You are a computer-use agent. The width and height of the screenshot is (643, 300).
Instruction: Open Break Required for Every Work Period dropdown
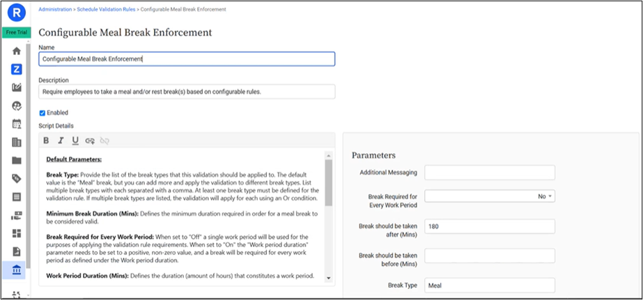[x=489, y=196]
